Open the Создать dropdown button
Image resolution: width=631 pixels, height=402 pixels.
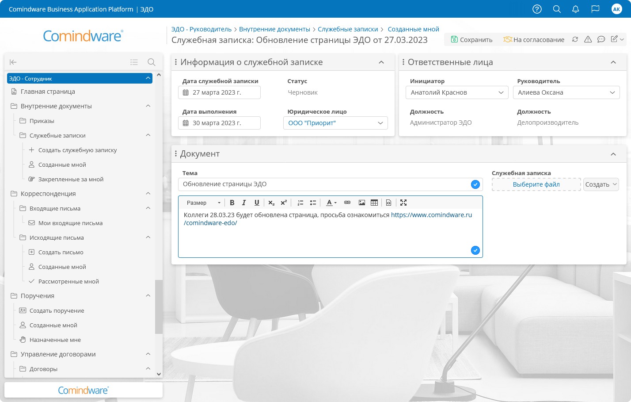(x=601, y=184)
